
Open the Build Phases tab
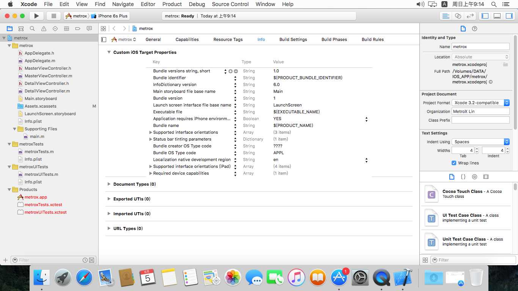334,39
